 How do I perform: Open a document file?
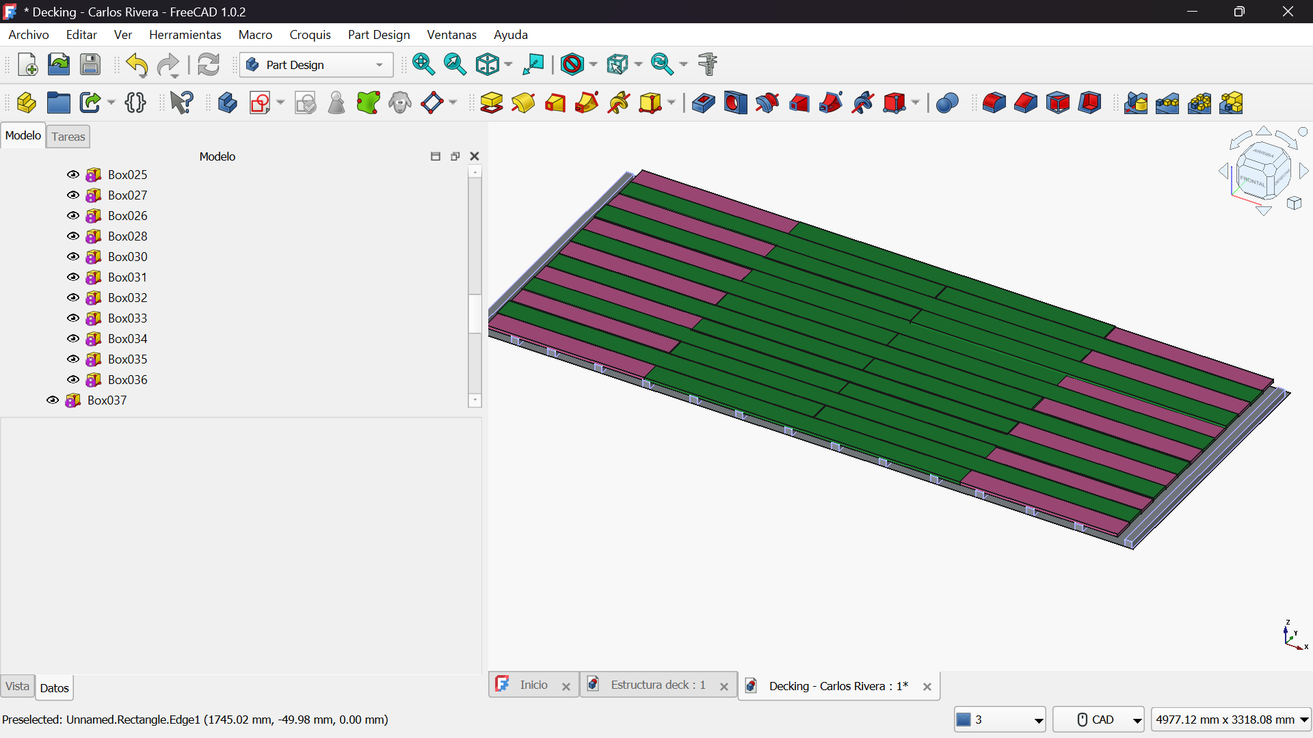coord(59,65)
